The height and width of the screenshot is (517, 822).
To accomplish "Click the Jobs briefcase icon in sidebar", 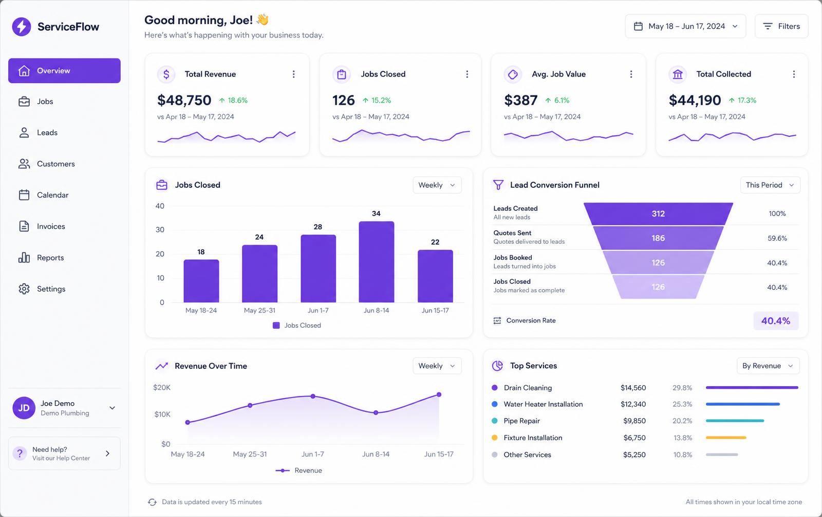I will pyautogui.click(x=24, y=102).
